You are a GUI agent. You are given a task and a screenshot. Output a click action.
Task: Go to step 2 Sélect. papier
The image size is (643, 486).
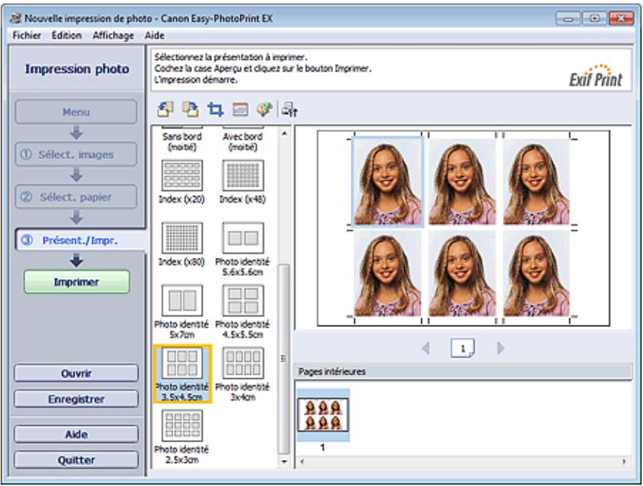pos(76,197)
